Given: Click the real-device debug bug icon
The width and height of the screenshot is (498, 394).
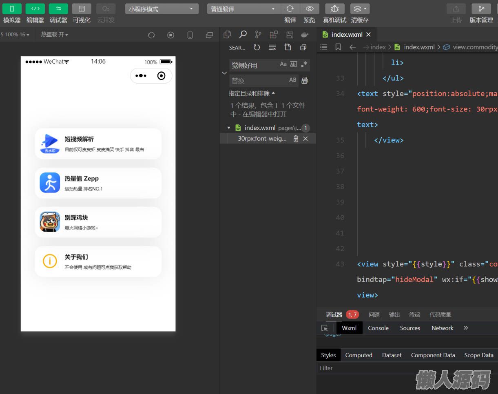Looking at the screenshot, I should [x=334, y=9].
